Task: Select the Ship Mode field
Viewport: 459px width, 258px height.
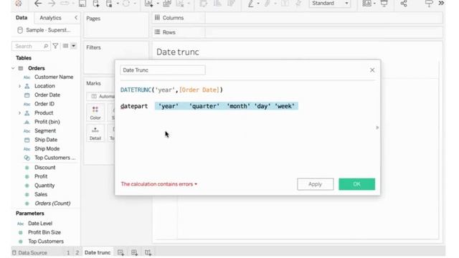Action: [47, 149]
